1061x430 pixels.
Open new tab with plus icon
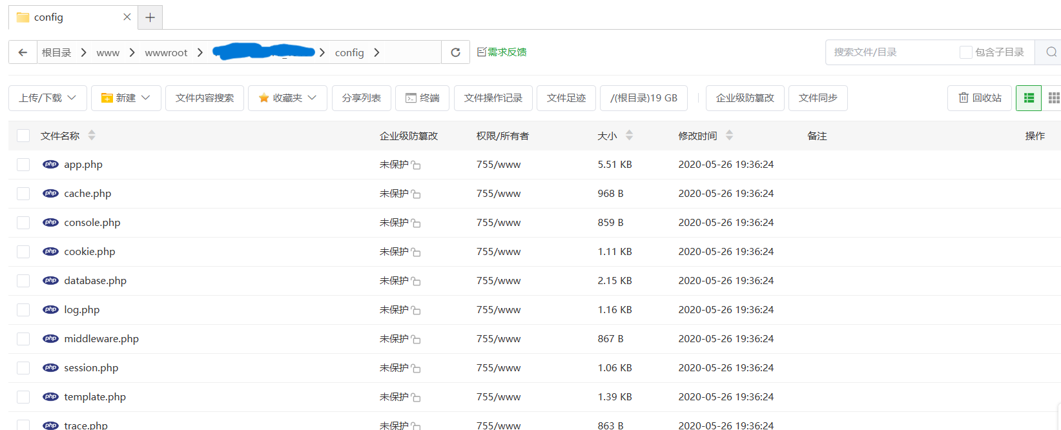point(150,17)
